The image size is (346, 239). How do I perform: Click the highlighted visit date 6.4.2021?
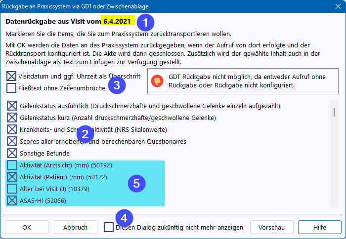pyautogui.click(x=117, y=21)
